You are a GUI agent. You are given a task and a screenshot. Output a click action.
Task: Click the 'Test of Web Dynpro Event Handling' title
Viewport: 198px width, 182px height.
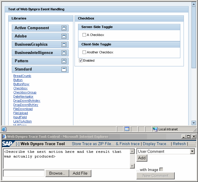(x=36, y=9)
